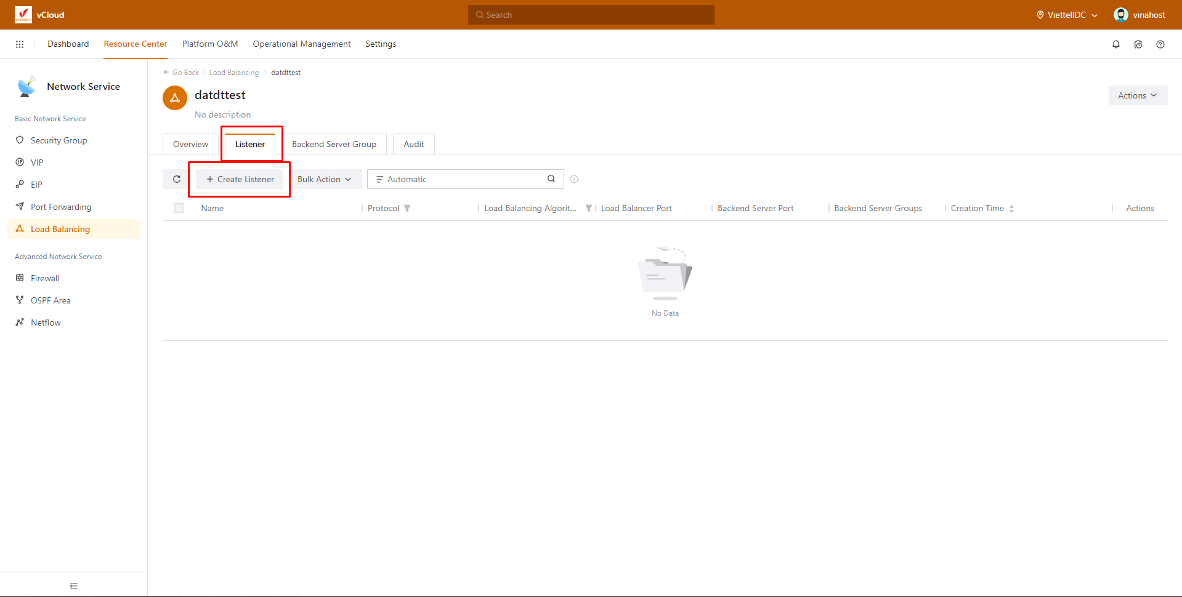
Task: Toggle the select-all checkbox in table header
Action: (x=179, y=209)
